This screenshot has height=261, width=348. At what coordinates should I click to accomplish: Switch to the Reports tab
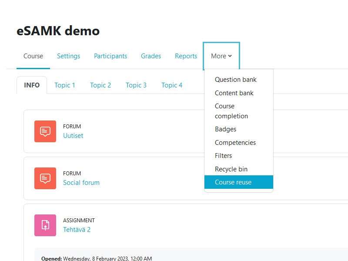pos(186,56)
